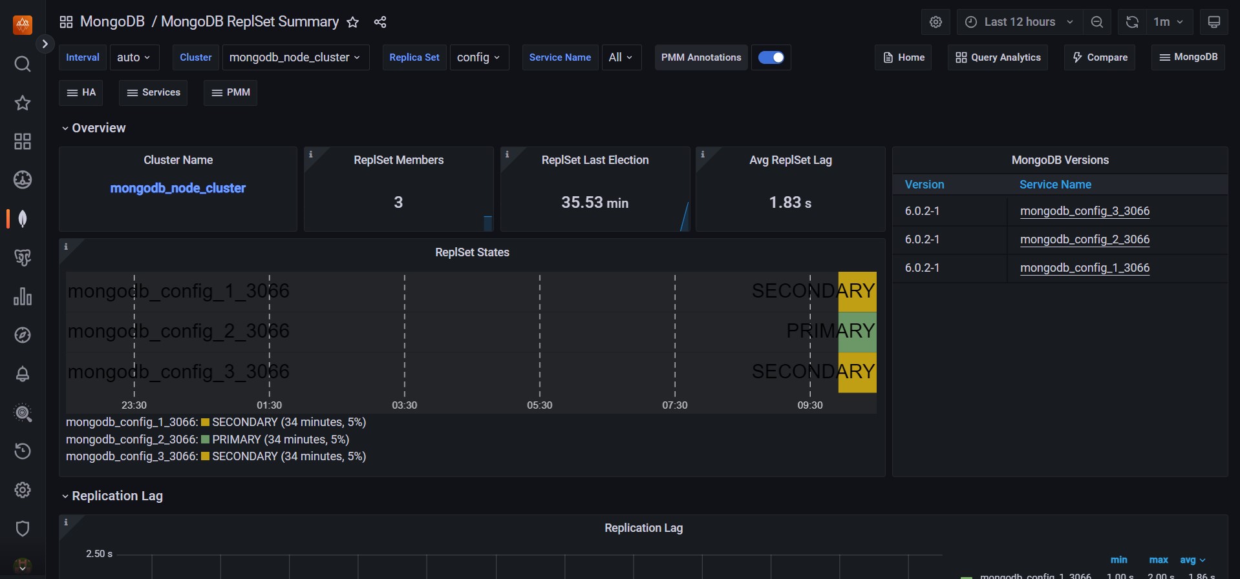The width and height of the screenshot is (1240, 579).
Task: Star the MongoDB ReplSet Summary dashboard
Action: 352,22
